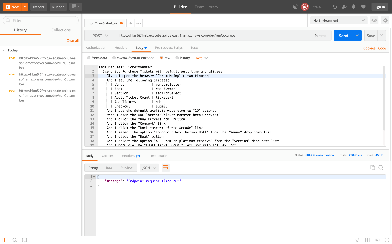Open settings via the wrench icon
The height and width of the screenshot is (244, 392).
[344, 7]
